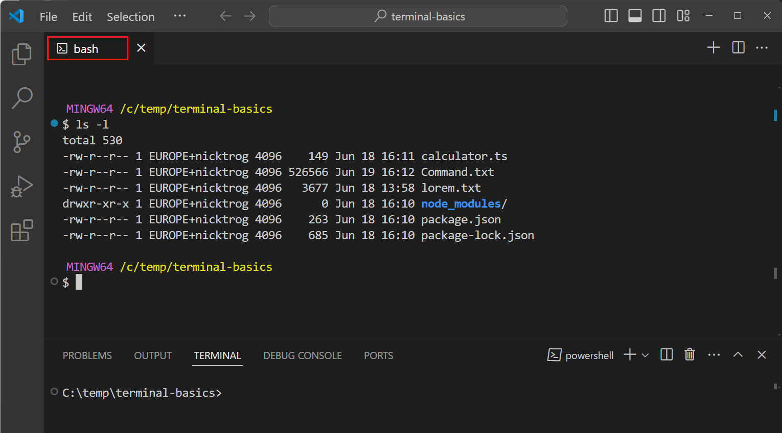Split the terminal with the split icon
This screenshot has height=433, width=782.
666,354
